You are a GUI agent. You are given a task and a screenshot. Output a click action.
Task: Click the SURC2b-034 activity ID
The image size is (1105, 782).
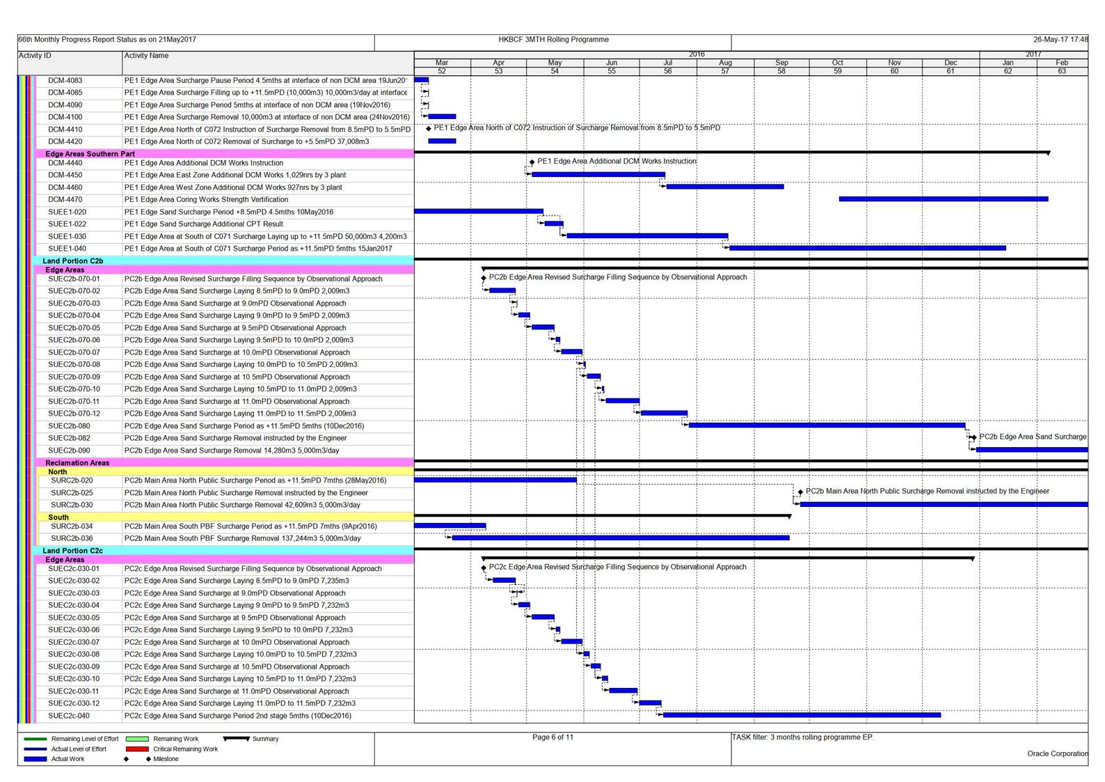[72, 526]
